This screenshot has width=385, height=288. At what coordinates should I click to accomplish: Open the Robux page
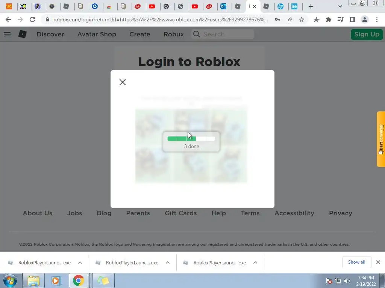click(174, 34)
